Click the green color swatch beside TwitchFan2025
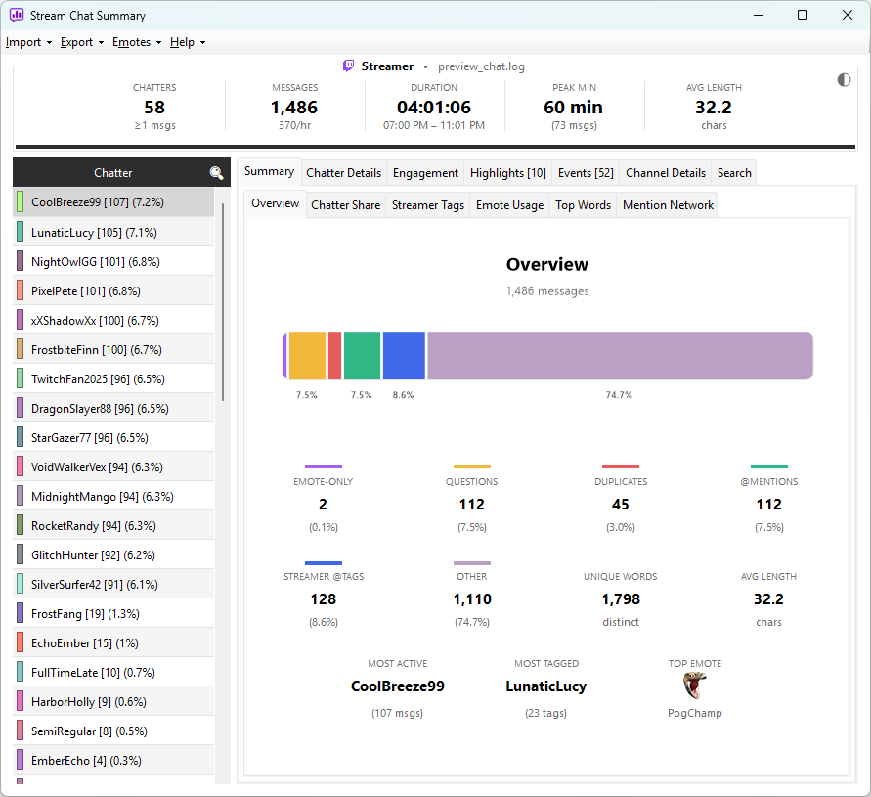Image resolution: width=871 pixels, height=797 pixels. (20, 378)
